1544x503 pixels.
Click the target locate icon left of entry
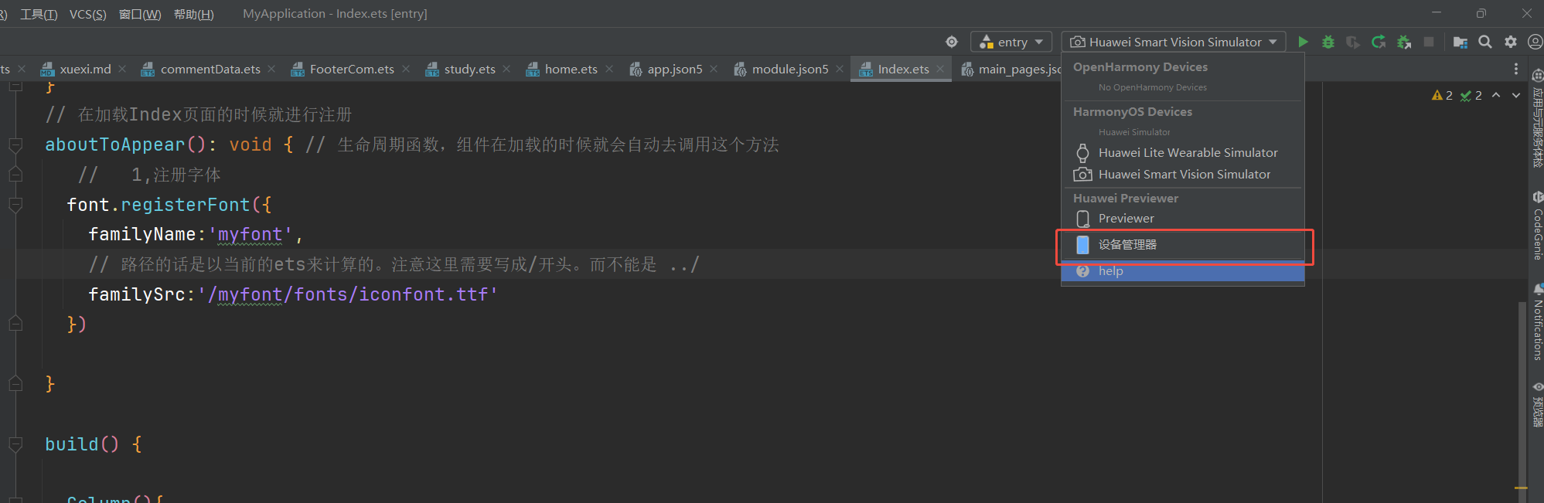pos(952,42)
